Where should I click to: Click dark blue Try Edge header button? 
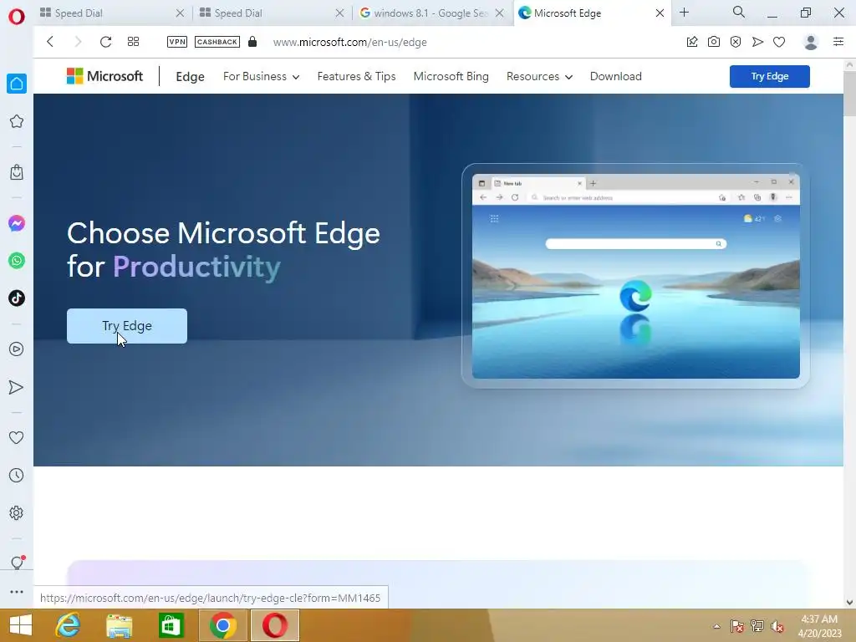770,76
